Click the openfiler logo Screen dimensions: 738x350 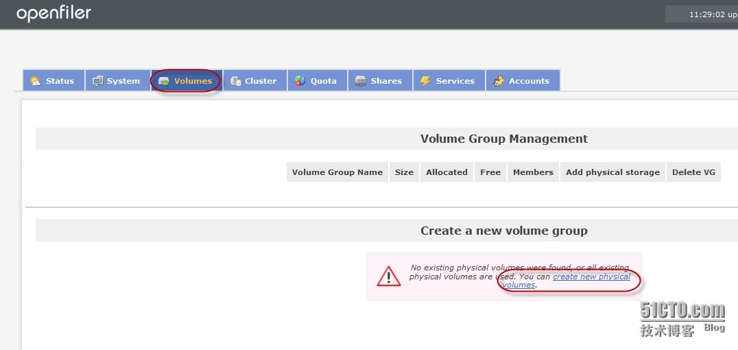pos(53,13)
